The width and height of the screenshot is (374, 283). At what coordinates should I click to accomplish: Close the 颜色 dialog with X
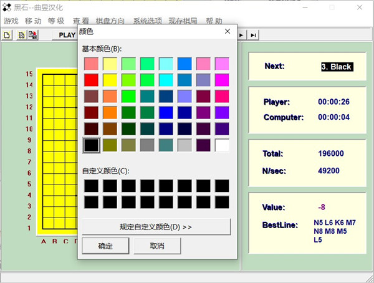coord(228,31)
